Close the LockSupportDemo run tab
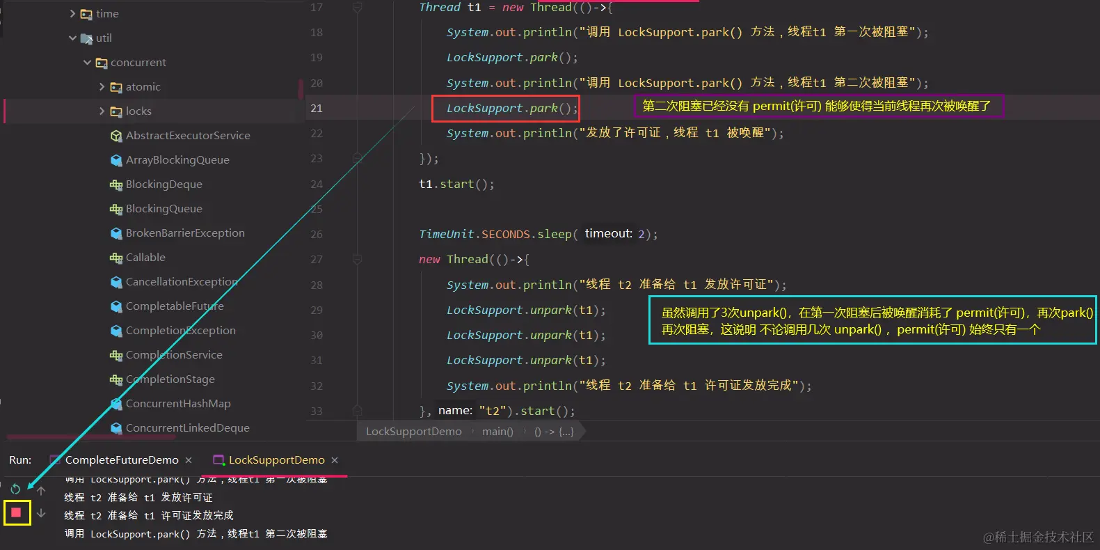 tap(335, 460)
